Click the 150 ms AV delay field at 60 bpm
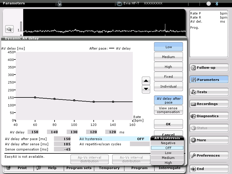The image size is (232, 174). (33, 132)
